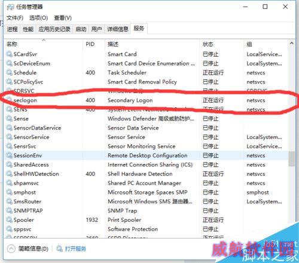This screenshot has width=299, height=263.
Task: Click the SmsRouter service gear icon
Action: pyautogui.click(x=9, y=202)
